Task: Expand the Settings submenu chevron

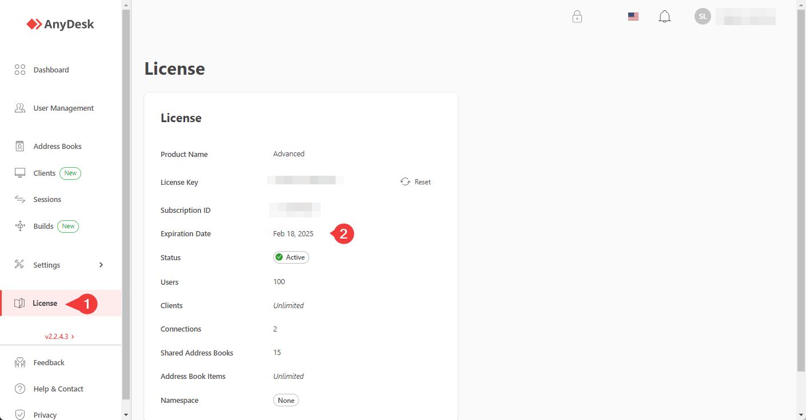Action: [101, 265]
